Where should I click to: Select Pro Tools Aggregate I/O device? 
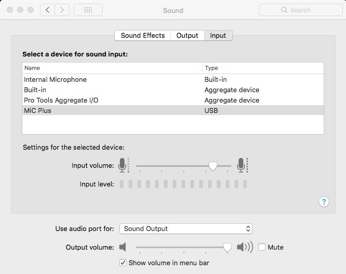pos(61,100)
